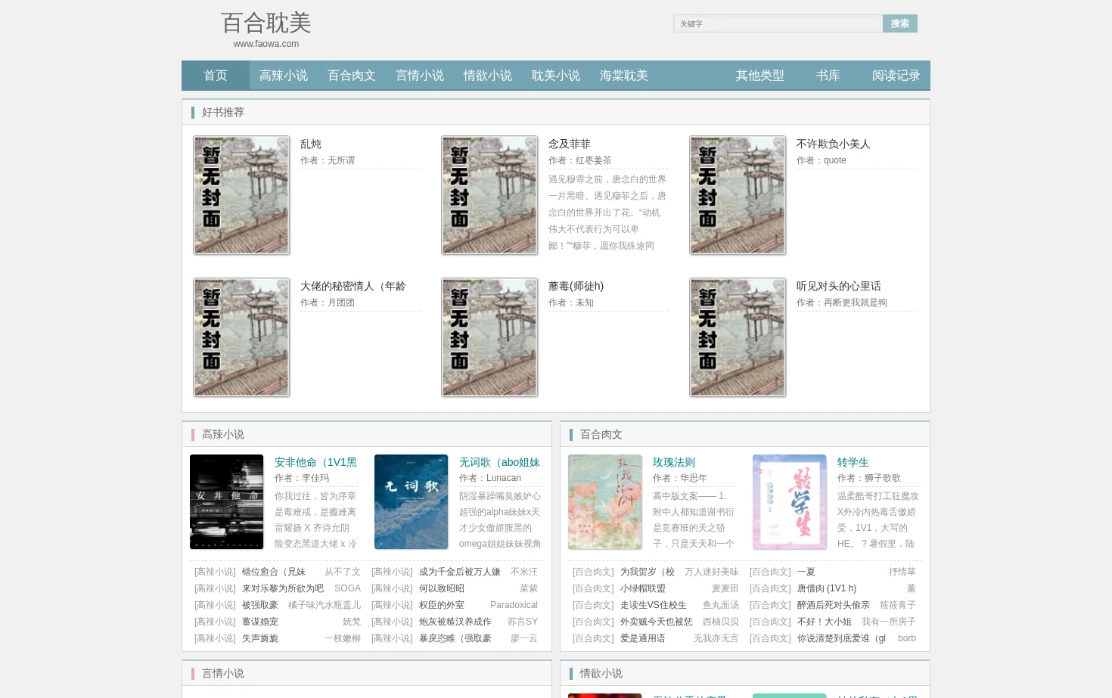Open the 爱是通用语 list entry

(x=643, y=638)
